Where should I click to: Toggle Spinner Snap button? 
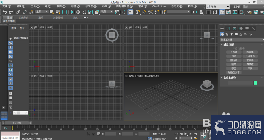[157, 12]
